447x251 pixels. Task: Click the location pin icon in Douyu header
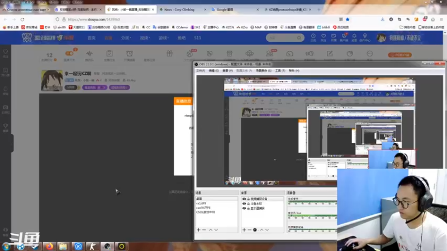click(365, 36)
